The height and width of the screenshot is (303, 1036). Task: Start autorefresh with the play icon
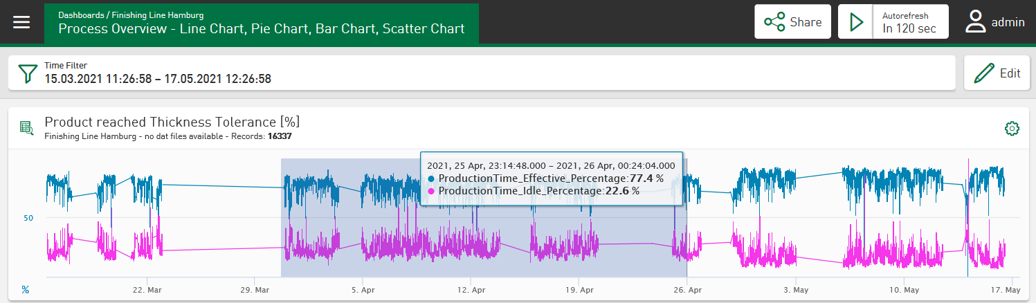[x=857, y=22]
